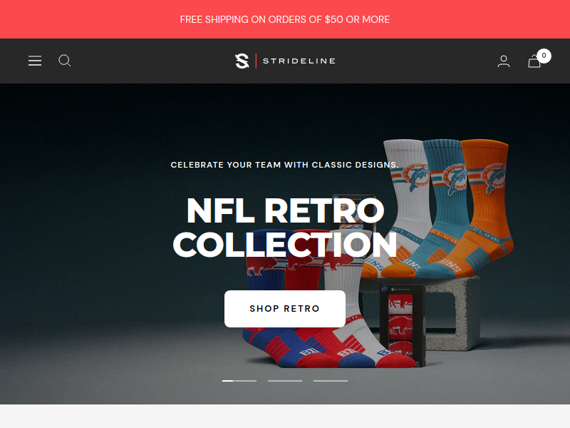Click the Strideline S logo emblem
570x428 pixels.
click(242, 61)
